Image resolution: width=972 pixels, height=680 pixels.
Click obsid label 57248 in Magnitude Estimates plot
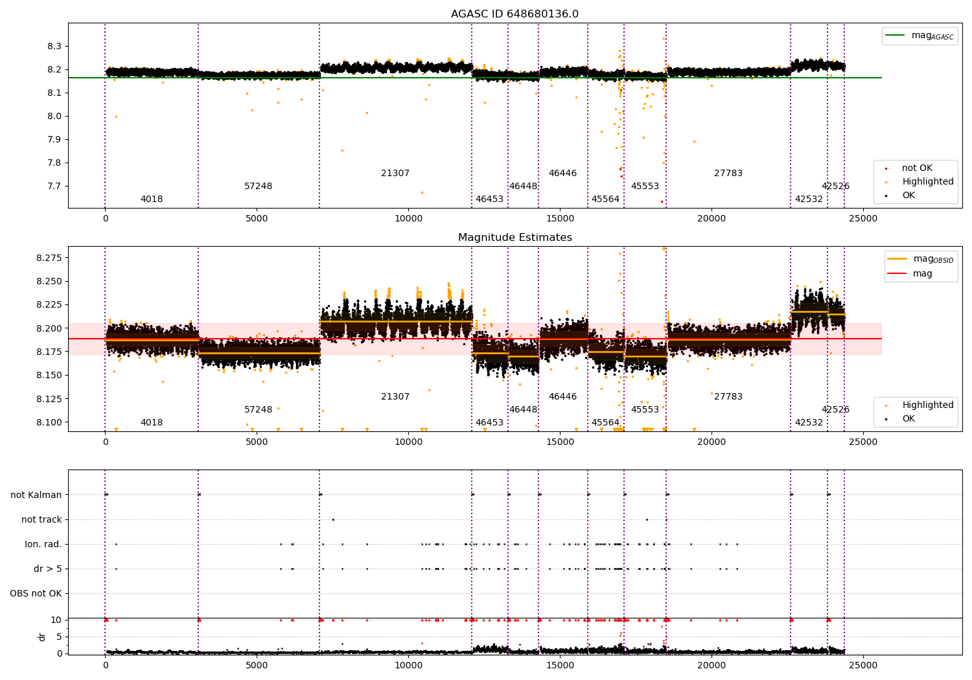258,410
